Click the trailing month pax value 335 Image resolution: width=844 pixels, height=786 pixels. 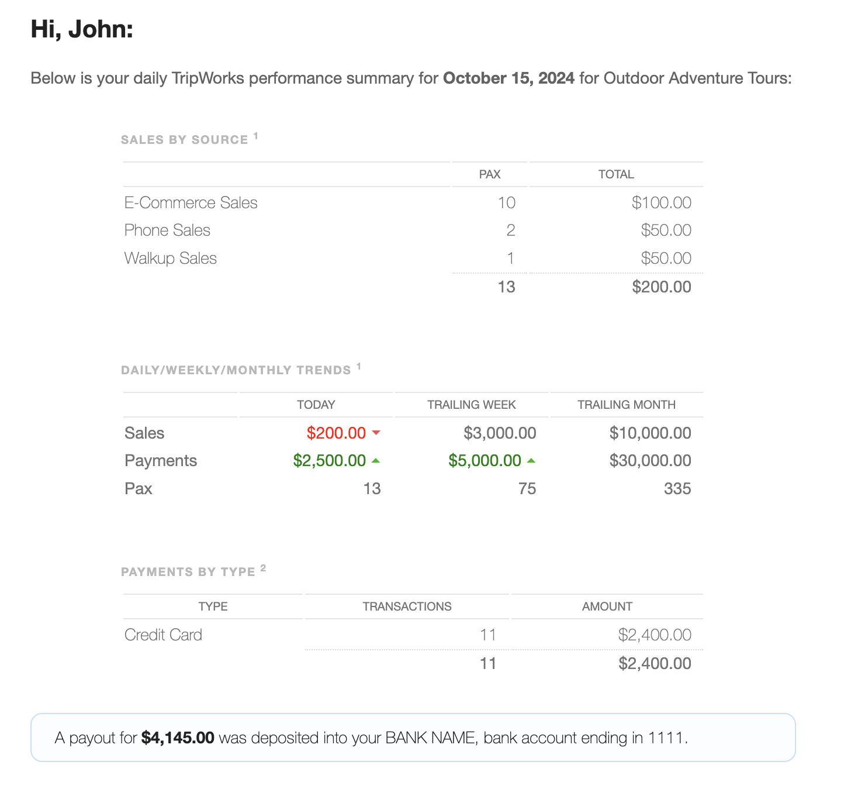click(x=677, y=489)
